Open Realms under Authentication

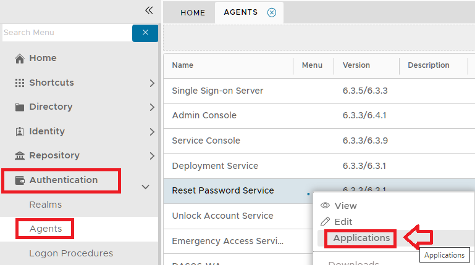[46, 205]
